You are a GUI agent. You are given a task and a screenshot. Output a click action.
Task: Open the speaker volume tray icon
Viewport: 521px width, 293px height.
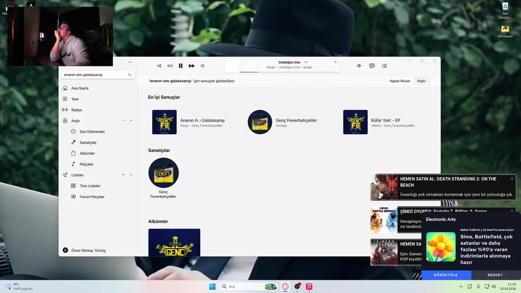494,286
